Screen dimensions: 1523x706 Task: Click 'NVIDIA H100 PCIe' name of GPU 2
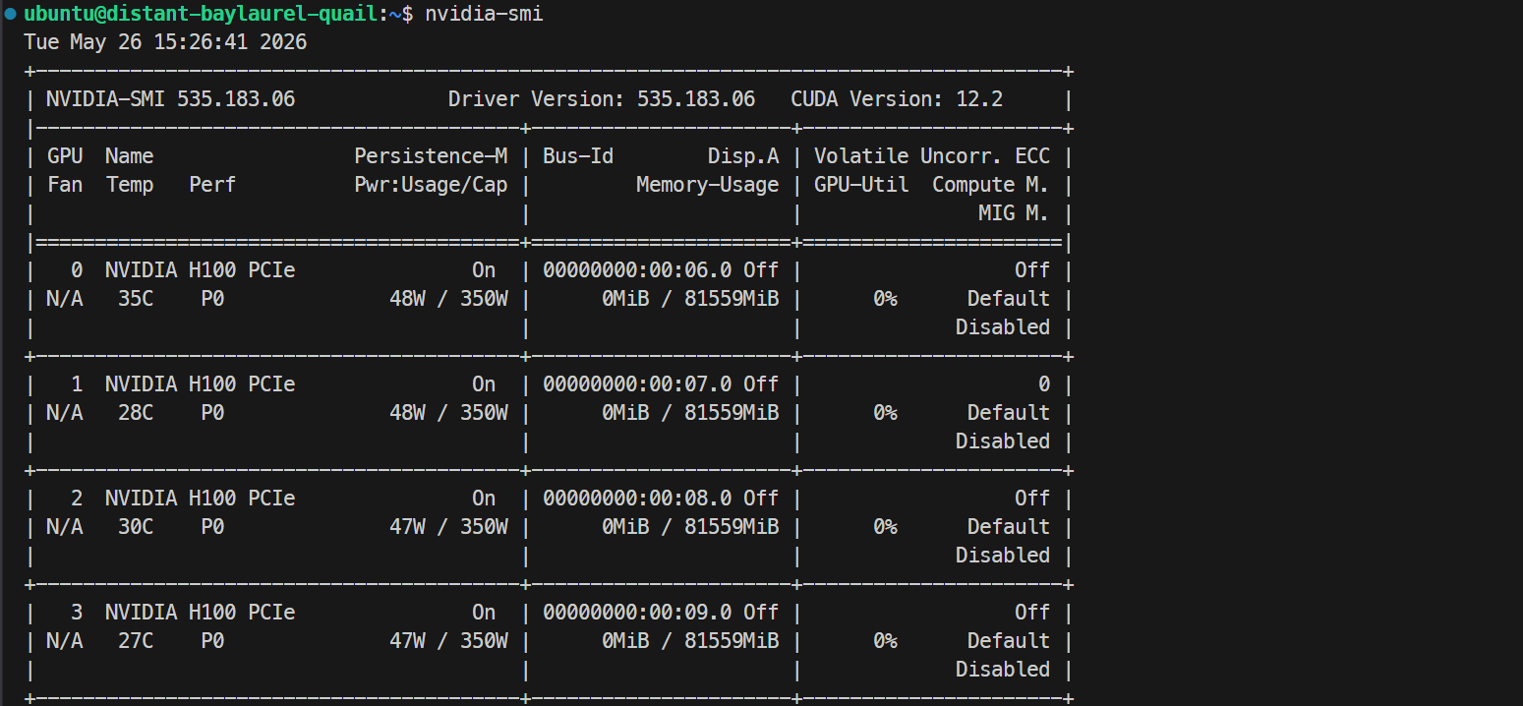pyautogui.click(x=201, y=499)
